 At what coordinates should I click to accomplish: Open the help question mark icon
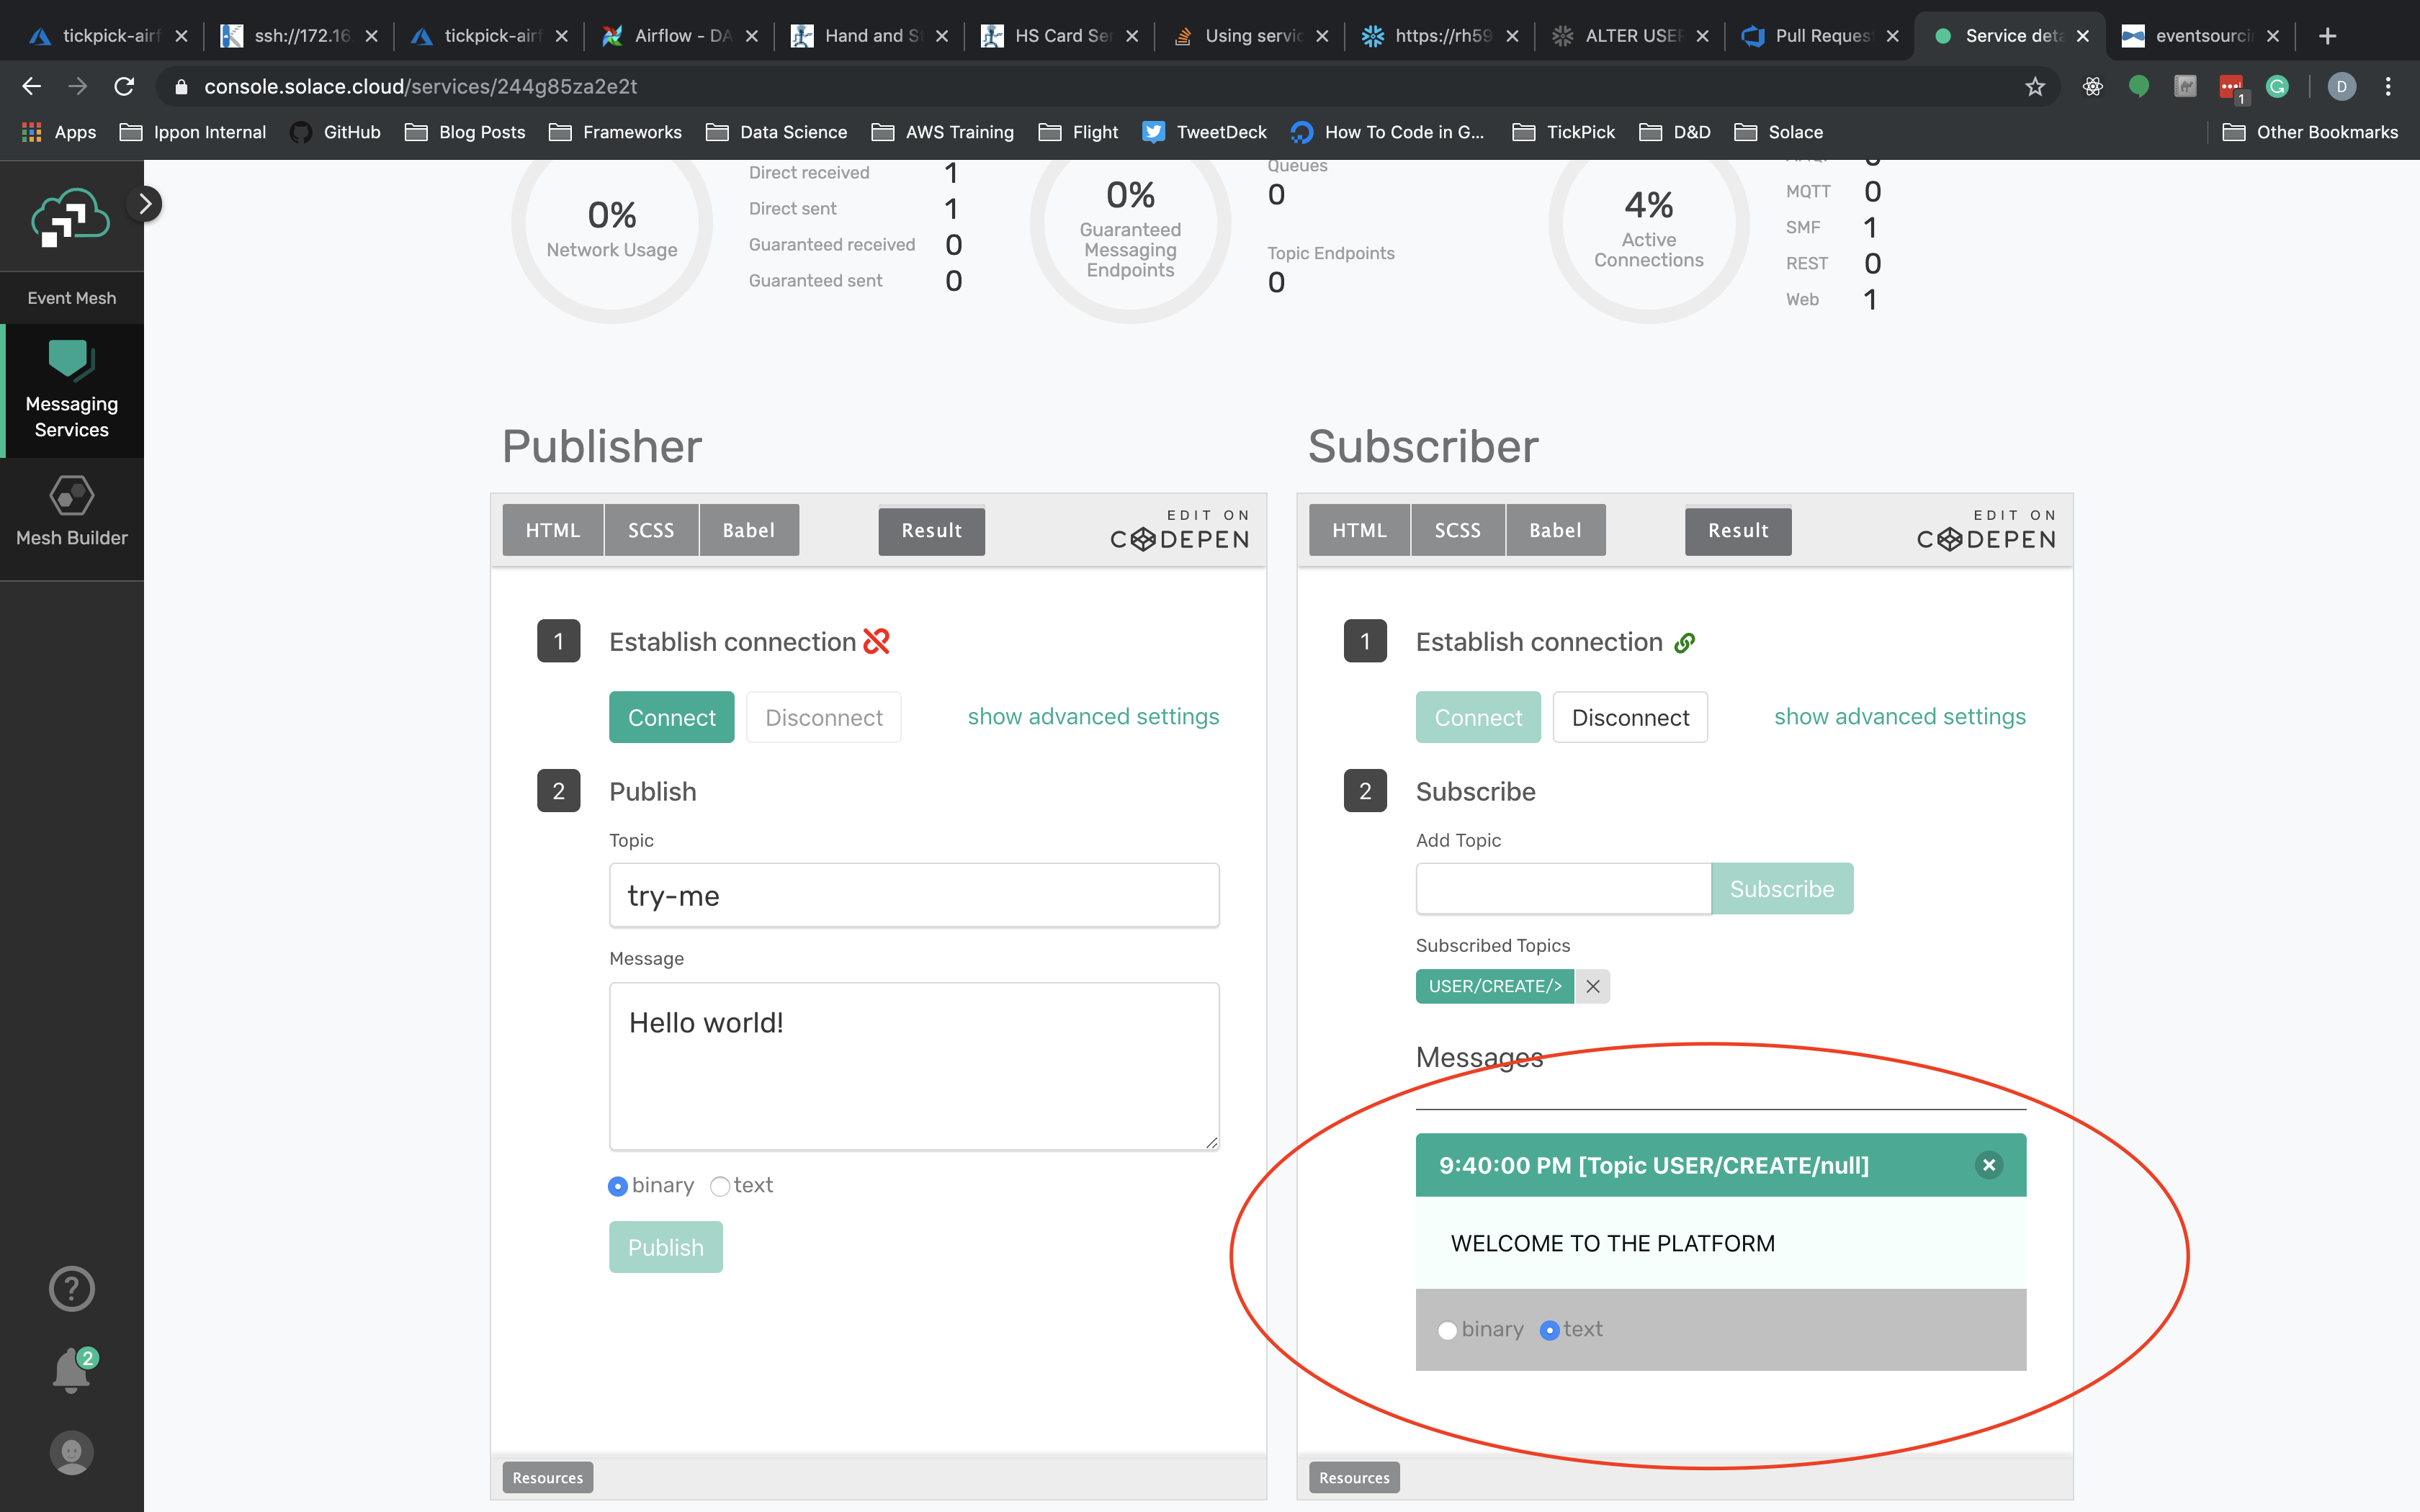71,1288
